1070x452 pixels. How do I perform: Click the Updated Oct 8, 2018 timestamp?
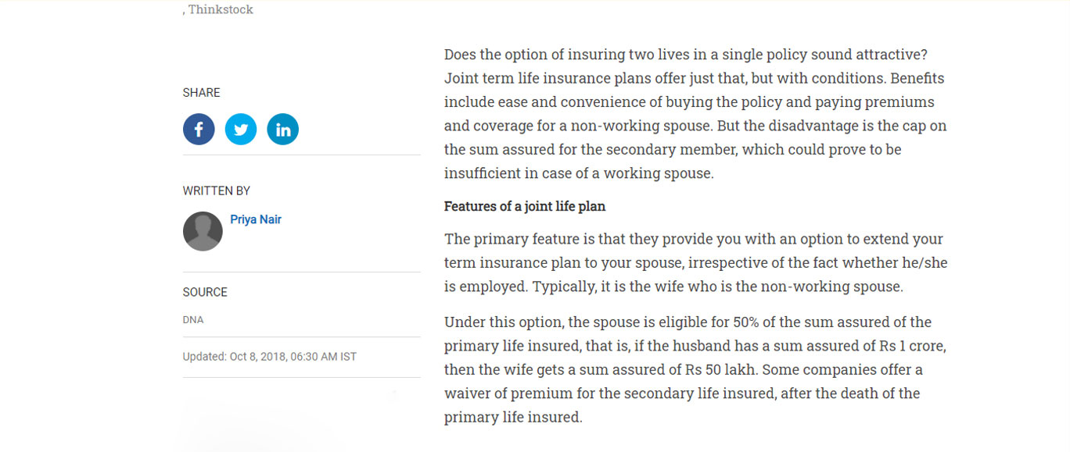(x=269, y=357)
